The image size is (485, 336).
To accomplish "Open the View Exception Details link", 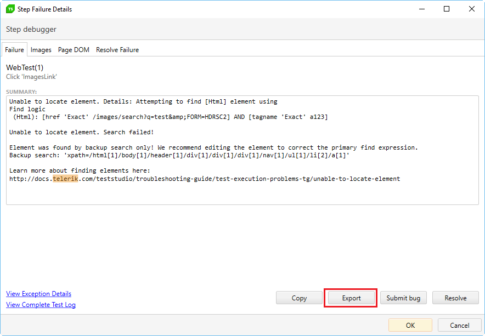I will [x=38, y=294].
